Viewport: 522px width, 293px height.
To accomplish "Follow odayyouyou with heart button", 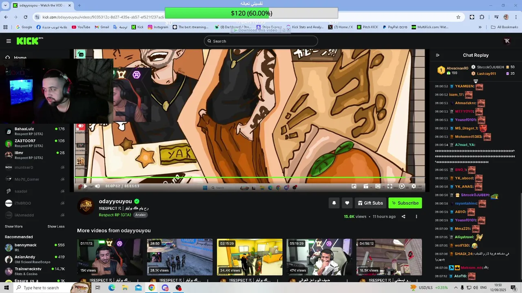I will (x=347, y=203).
